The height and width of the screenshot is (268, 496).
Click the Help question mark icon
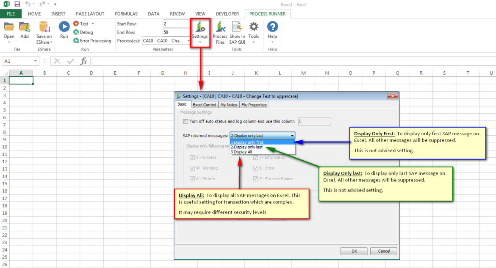(x=272, y=28)
